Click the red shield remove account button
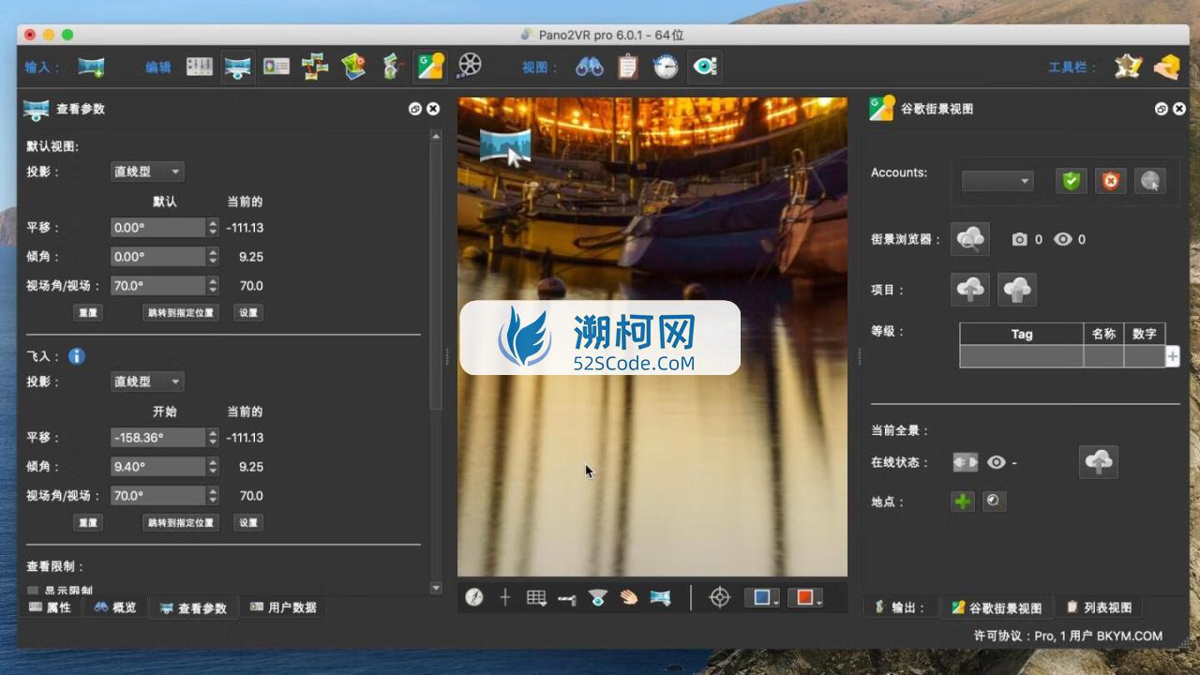Screen dimensions: 1200x675 [1111, 181]
